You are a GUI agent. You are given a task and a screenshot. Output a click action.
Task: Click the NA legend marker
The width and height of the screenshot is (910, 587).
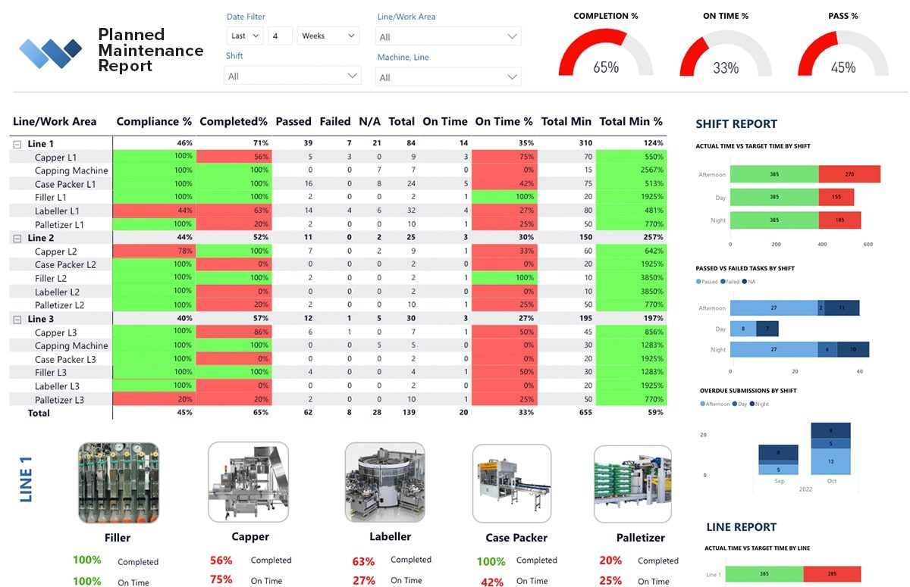tap(745, 282)
